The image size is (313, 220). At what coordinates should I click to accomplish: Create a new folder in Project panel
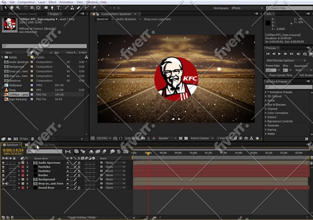tap(10, 139)
